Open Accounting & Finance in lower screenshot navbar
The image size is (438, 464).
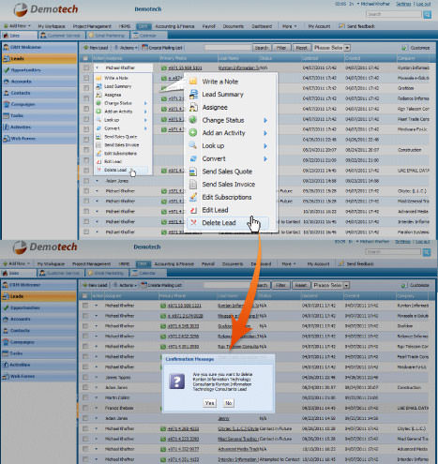174,264
